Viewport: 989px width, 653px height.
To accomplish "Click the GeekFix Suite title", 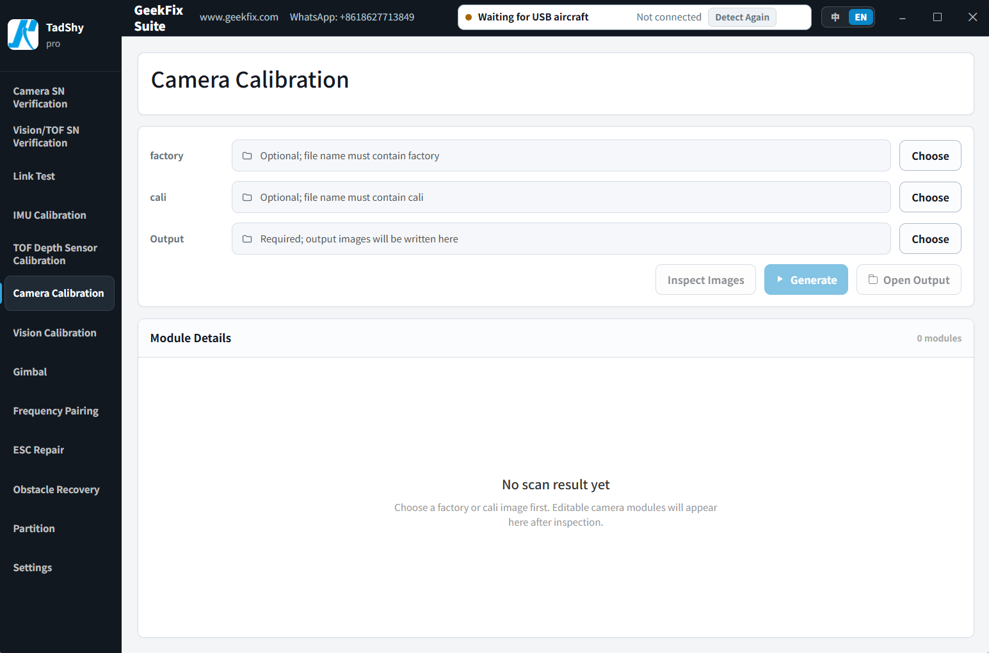I will (x=158, y=18).
